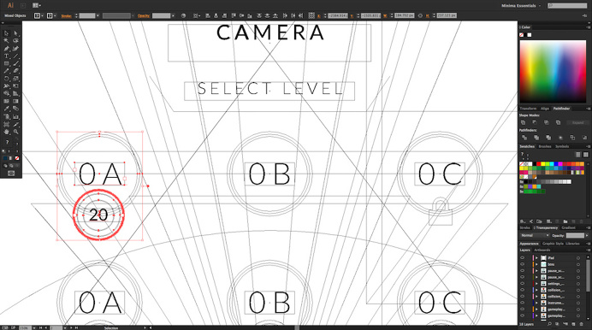
Task: Open the stroke weight dropdown arrow
Action: point(98,16)
